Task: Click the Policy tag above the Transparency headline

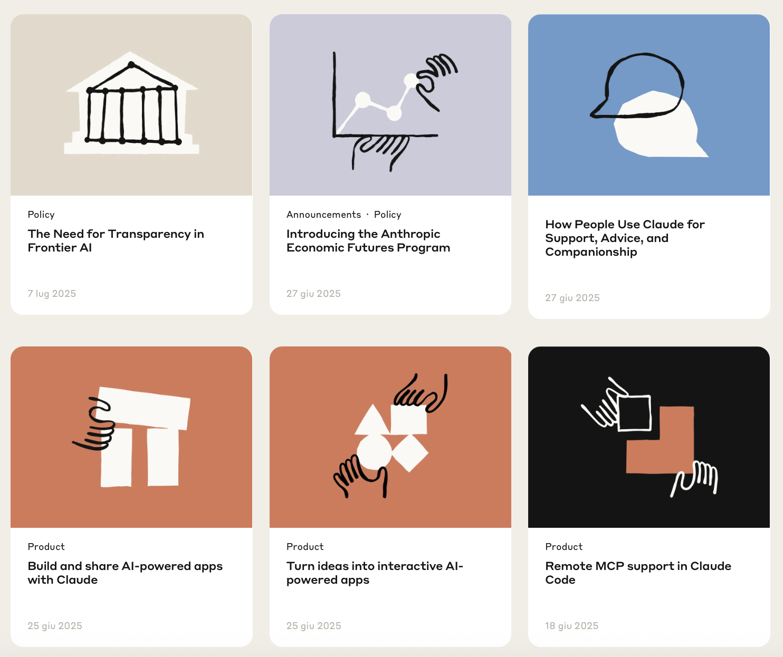Action: (41, 215)
